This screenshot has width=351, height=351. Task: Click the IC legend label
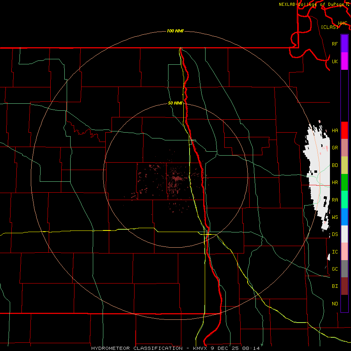tap(335, 252)
